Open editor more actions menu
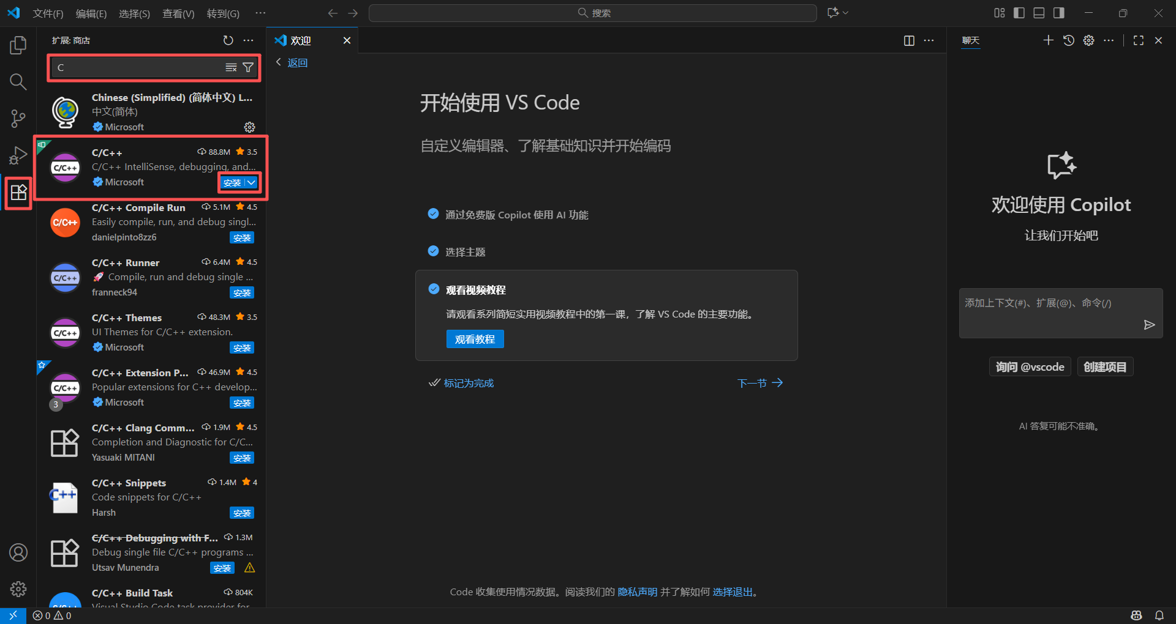Viewport: 1176px width, 624px height. (x=929, y=40)
